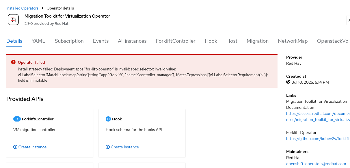Open the Forklift Operator GitHub link

tap(318, 139)
